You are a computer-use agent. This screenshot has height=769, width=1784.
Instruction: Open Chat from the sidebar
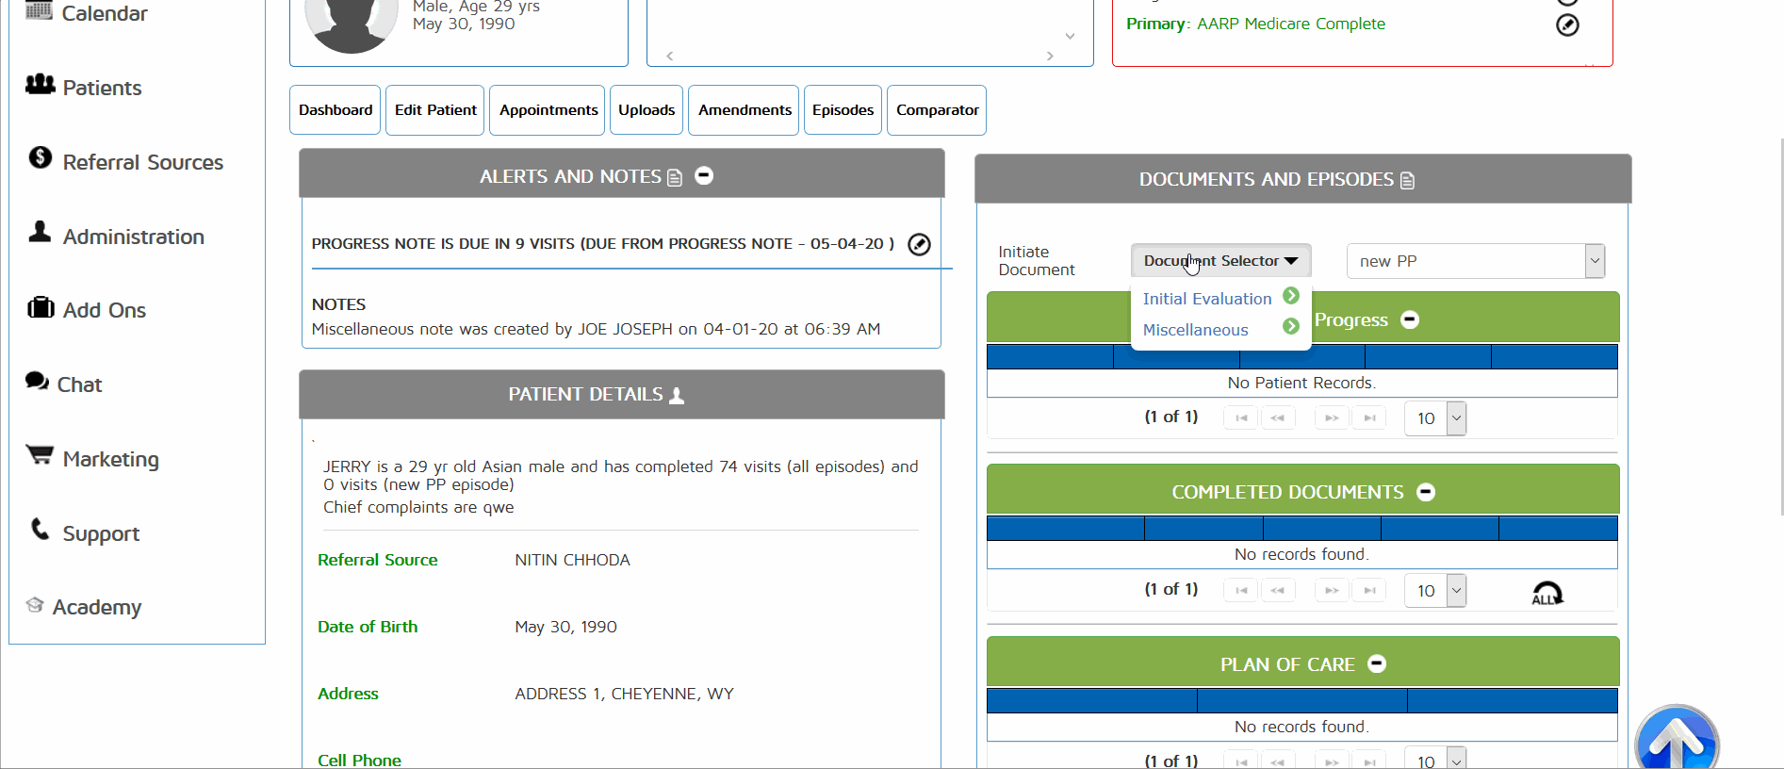tap(79, 384)
